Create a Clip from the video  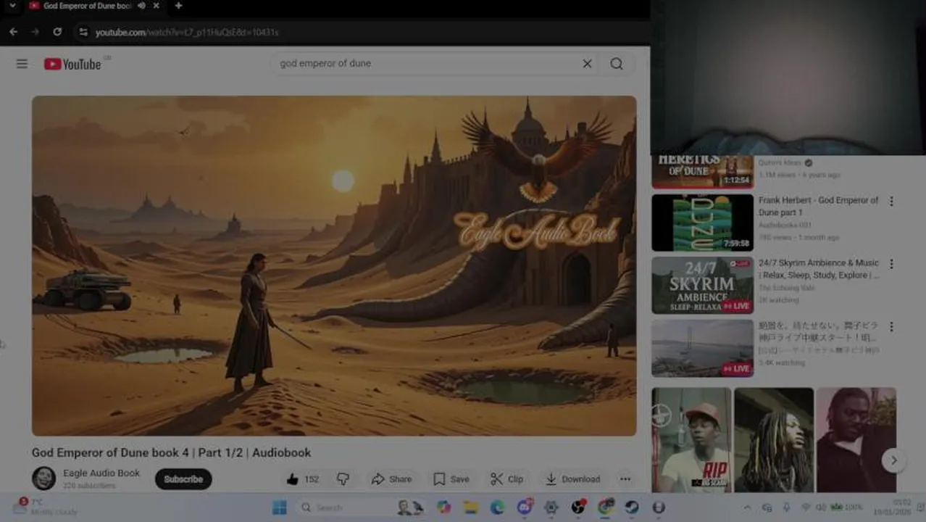[506, 479]
